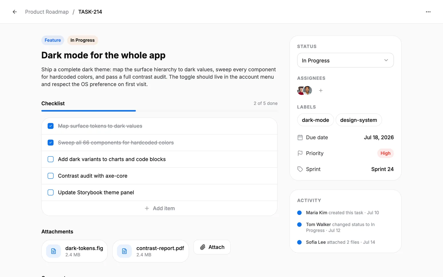Open the three-dot more options menu
Image resolution: width=443 pixels, height=277 pixels.
pyautogui.click(x=428, y=12)
